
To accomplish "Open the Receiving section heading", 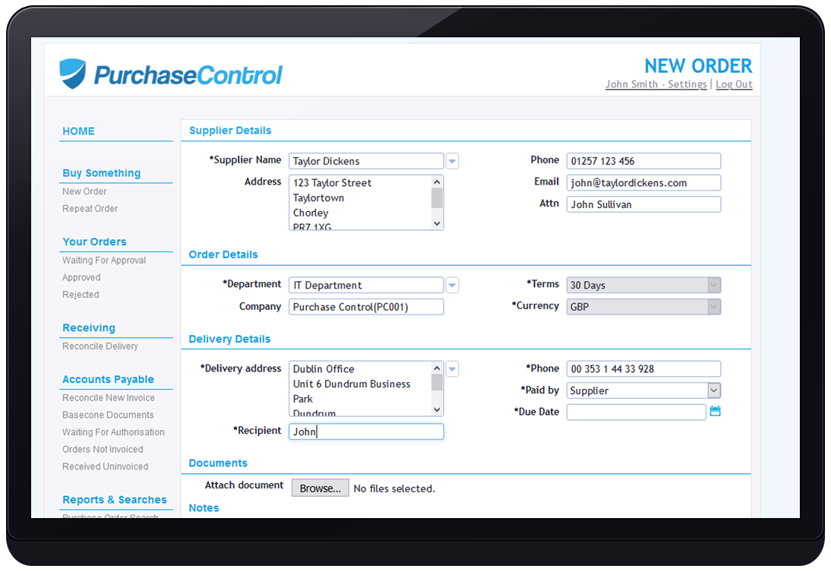I will [89, 327].
